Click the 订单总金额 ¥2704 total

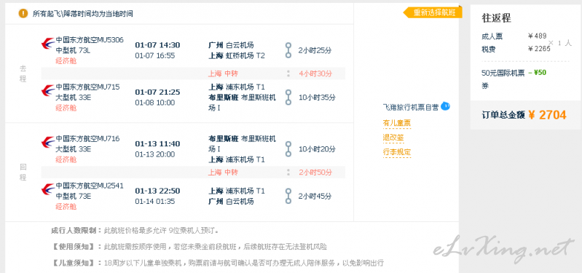pos(524,115)
